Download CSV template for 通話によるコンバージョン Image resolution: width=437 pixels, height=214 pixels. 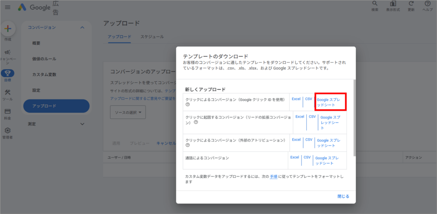[307, 157]
